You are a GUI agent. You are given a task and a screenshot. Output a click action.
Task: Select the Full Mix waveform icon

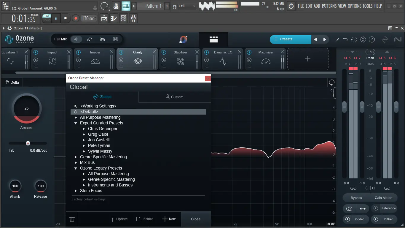pos(76,39)
